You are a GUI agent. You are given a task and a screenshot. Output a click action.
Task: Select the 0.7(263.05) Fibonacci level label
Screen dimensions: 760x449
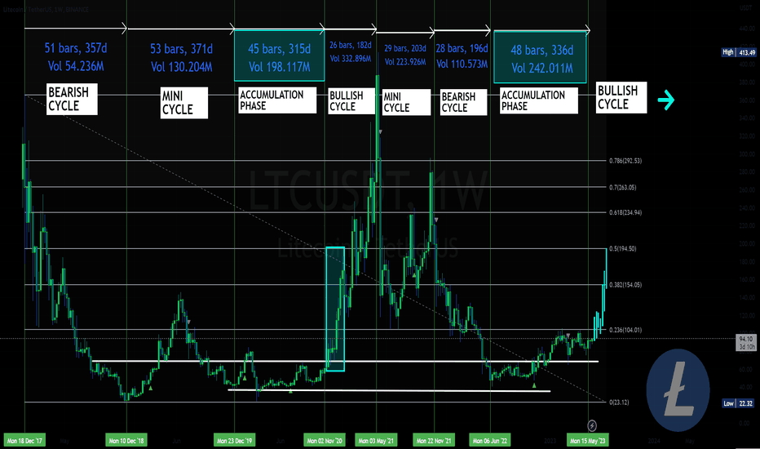coord(622,188)
